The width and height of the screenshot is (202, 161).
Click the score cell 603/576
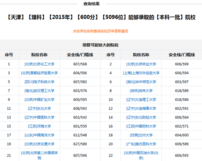(80, 91)
